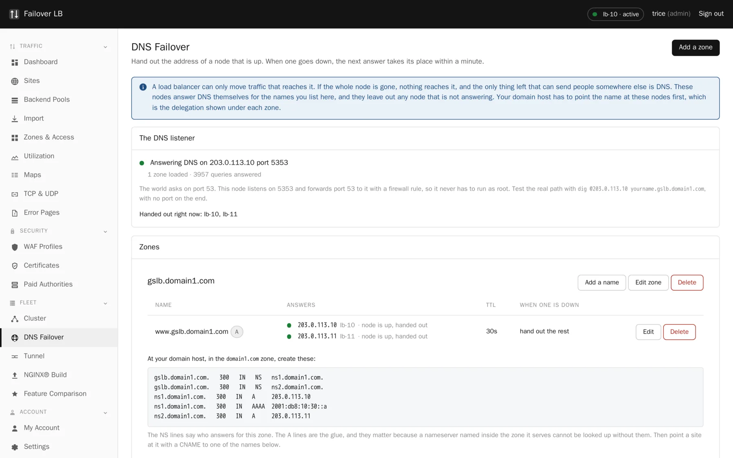Edit the www.gslb.domain1.com record

point(648,332)
